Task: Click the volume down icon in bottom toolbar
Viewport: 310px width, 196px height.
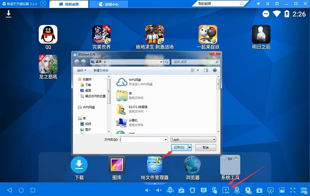Action: [148, 190]
